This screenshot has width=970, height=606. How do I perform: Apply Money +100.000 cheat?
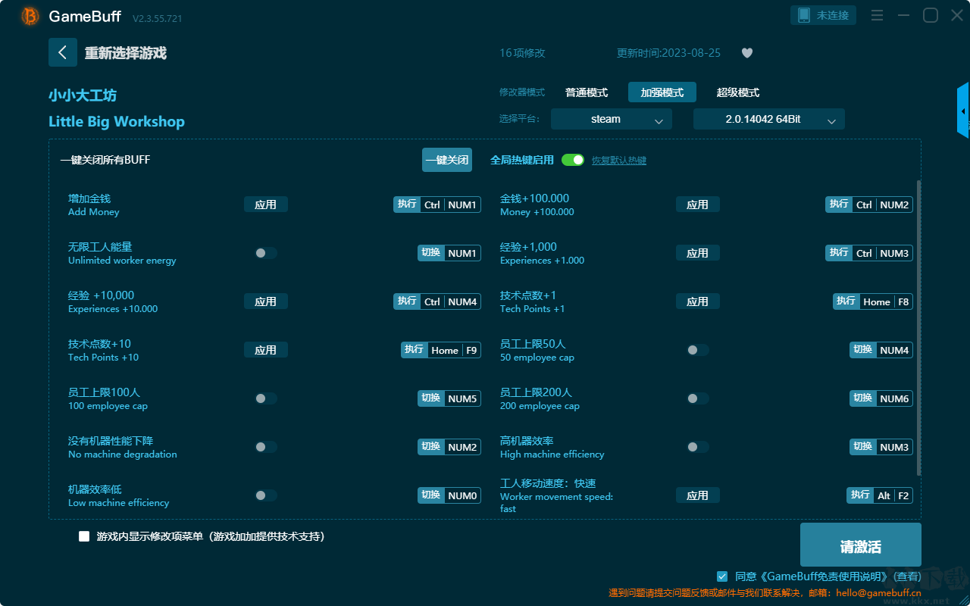[698, 205]
